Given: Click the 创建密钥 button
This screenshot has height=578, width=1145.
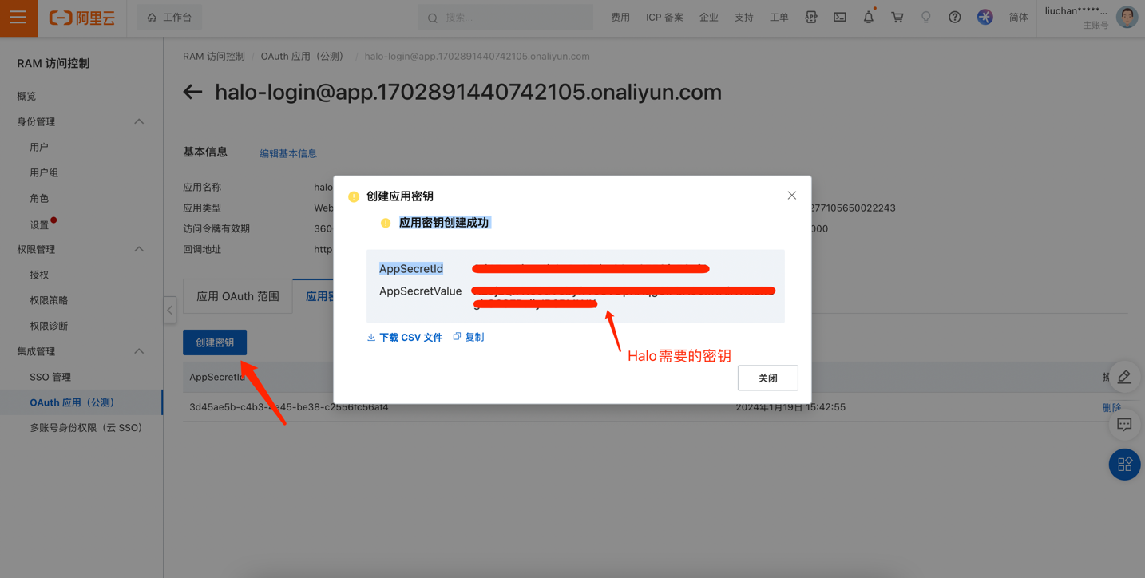Looking at the screenshot, I should [215, 342].
